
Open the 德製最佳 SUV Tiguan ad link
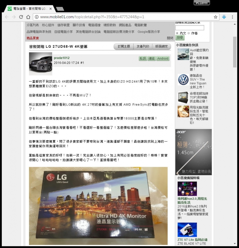pos(198,81)
